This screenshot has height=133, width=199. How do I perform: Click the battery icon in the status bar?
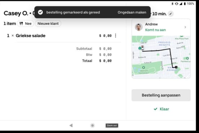pyautogui.click(x=185, y=4)
